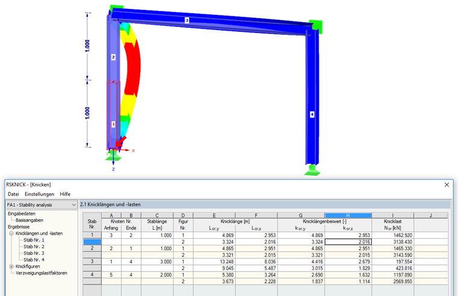Screen dimensions: 458x296
Task: Open the FA1 - Stability analysis dropdown
Action: coord(42,205)
